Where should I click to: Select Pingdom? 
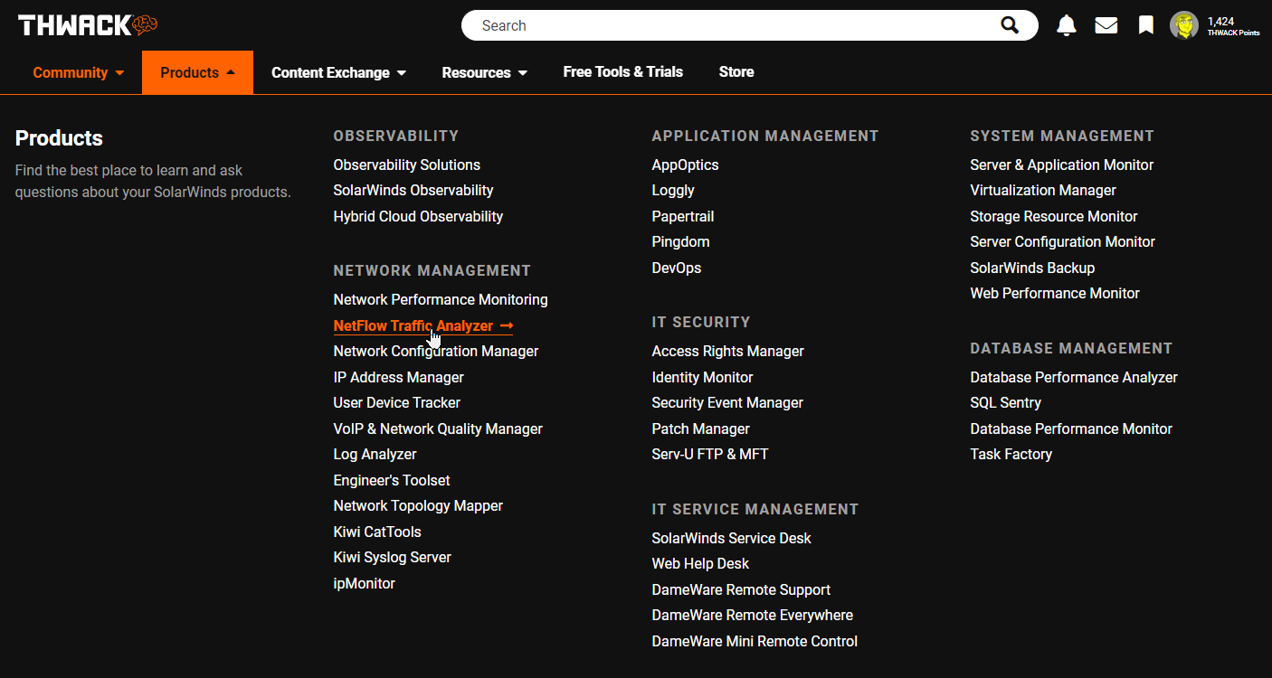click(680, 241)
